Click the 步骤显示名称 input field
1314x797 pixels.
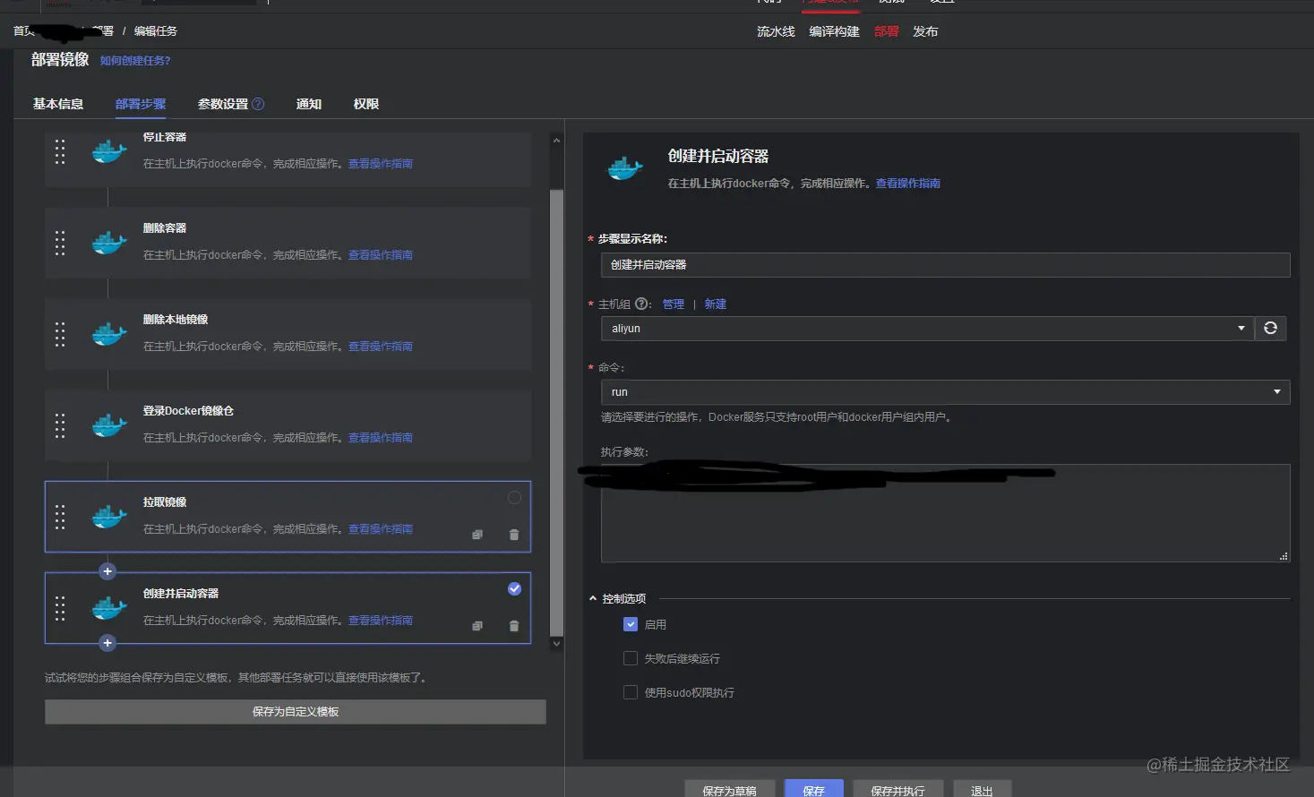coord(945,265)
